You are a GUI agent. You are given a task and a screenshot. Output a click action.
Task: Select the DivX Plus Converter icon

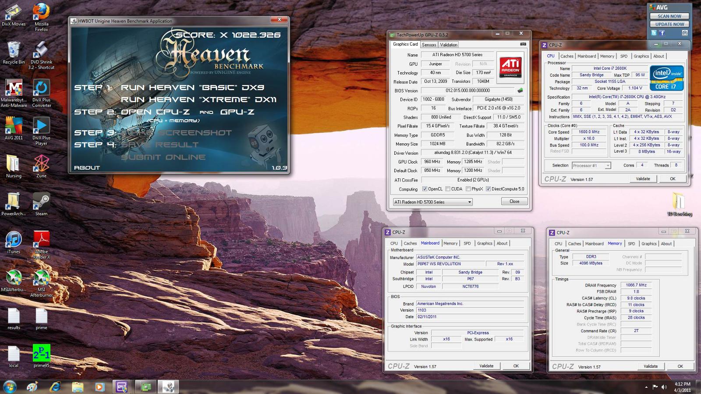click(41, 93)
